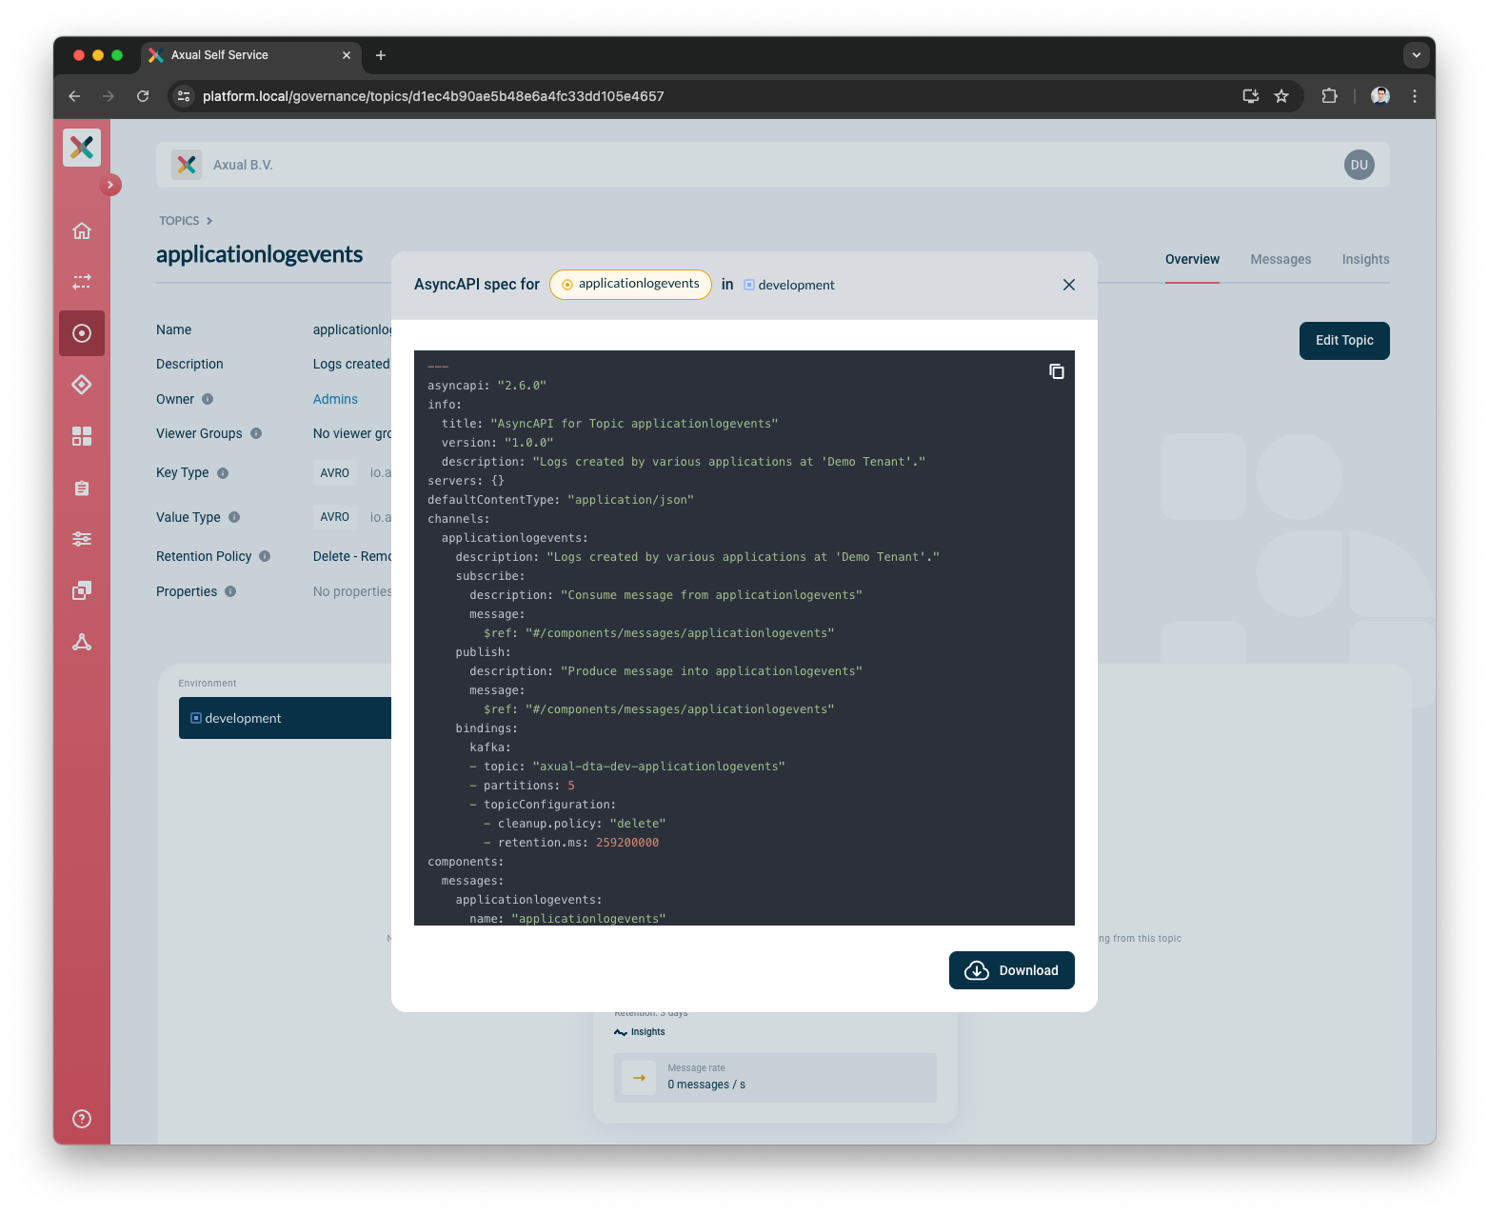1489x1215 pixels.
Task: Open the diamond-shaped sidebar icon
Action: point(82,385)
